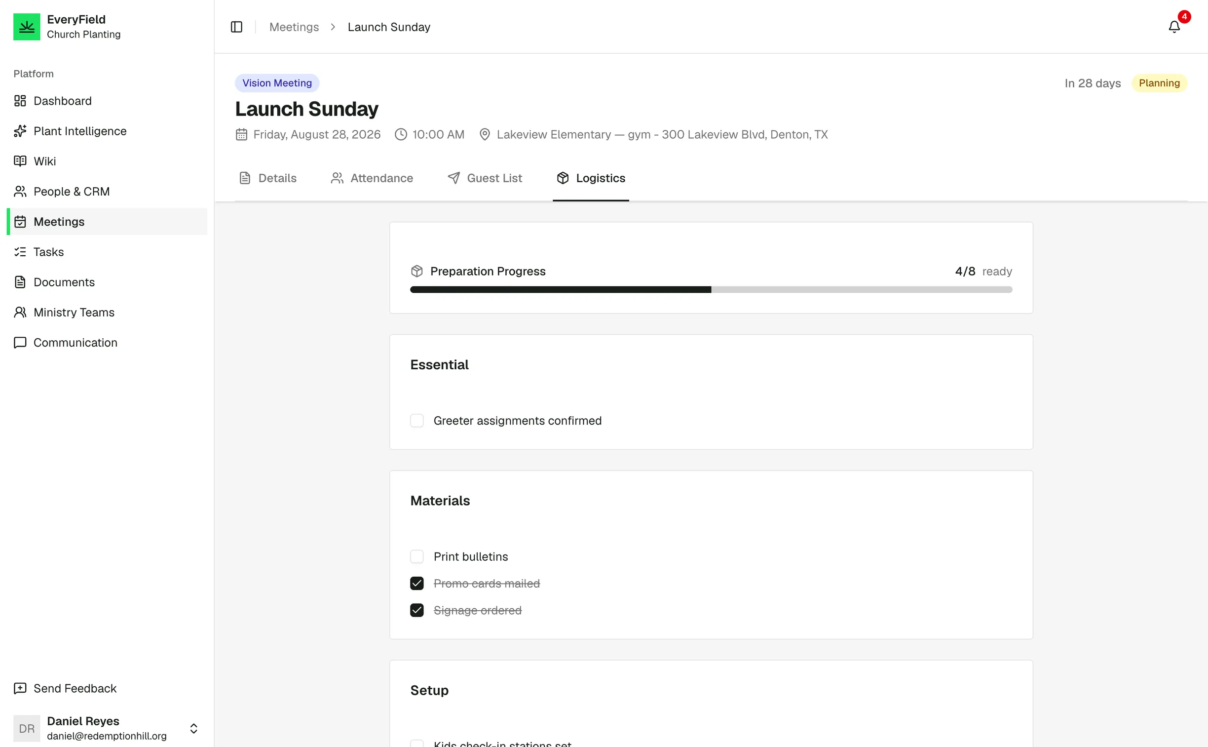Click the Preparation Progress bar

(711, 289)
